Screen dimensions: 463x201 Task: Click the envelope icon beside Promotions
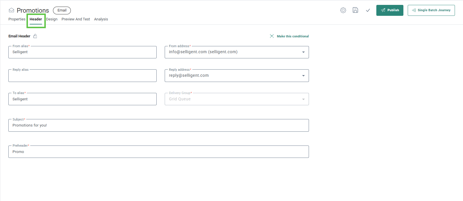pyautogui.click(x=12, y=10)
